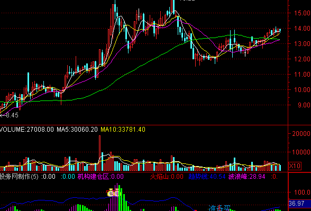Screen dimensions: 311x211
Task: Click the 8.45 low price arrow marker
Action: pos(10,115)
